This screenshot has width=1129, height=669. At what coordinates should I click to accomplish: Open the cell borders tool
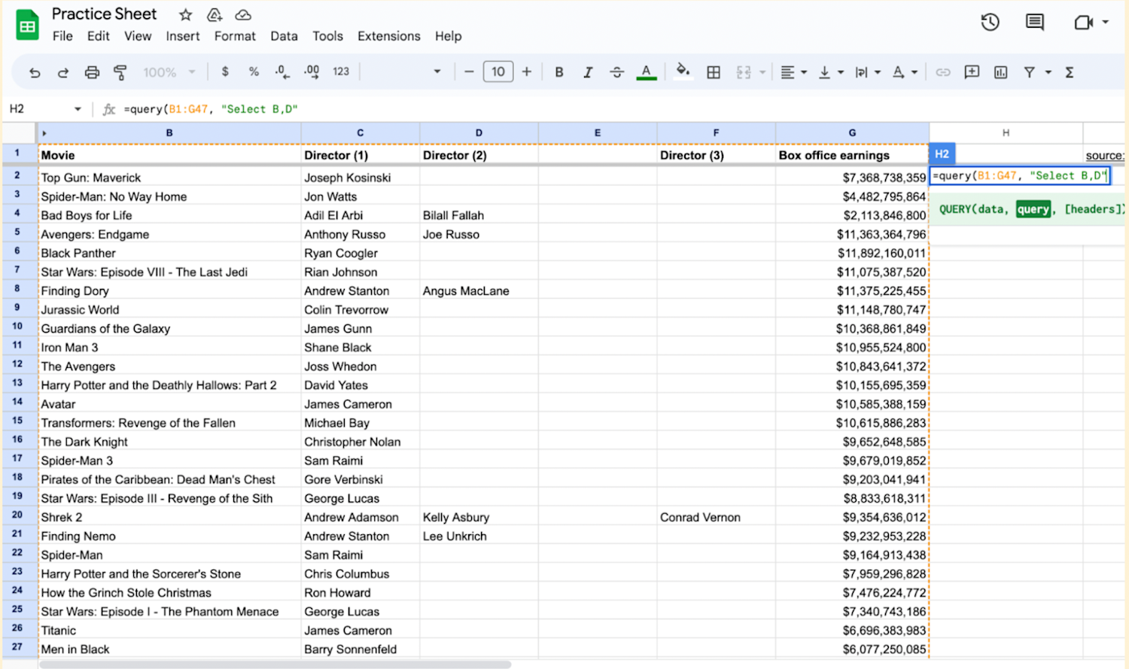(x=714, y=72)
